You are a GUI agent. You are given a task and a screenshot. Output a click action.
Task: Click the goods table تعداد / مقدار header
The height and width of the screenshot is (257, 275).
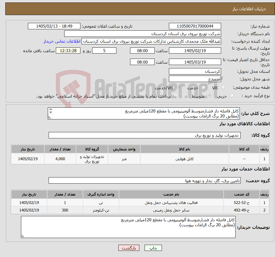point(60,149)
